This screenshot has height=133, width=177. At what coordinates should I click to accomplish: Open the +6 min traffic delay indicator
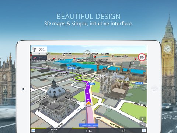pos(39,58)
